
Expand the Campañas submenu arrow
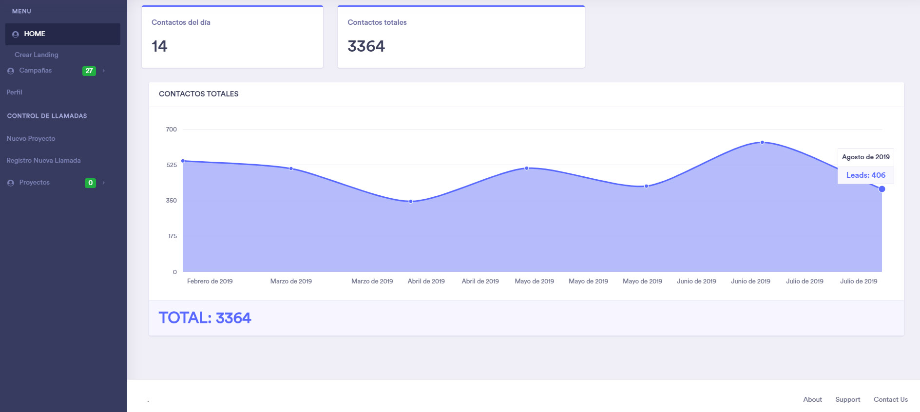click(x=104, y=71)
